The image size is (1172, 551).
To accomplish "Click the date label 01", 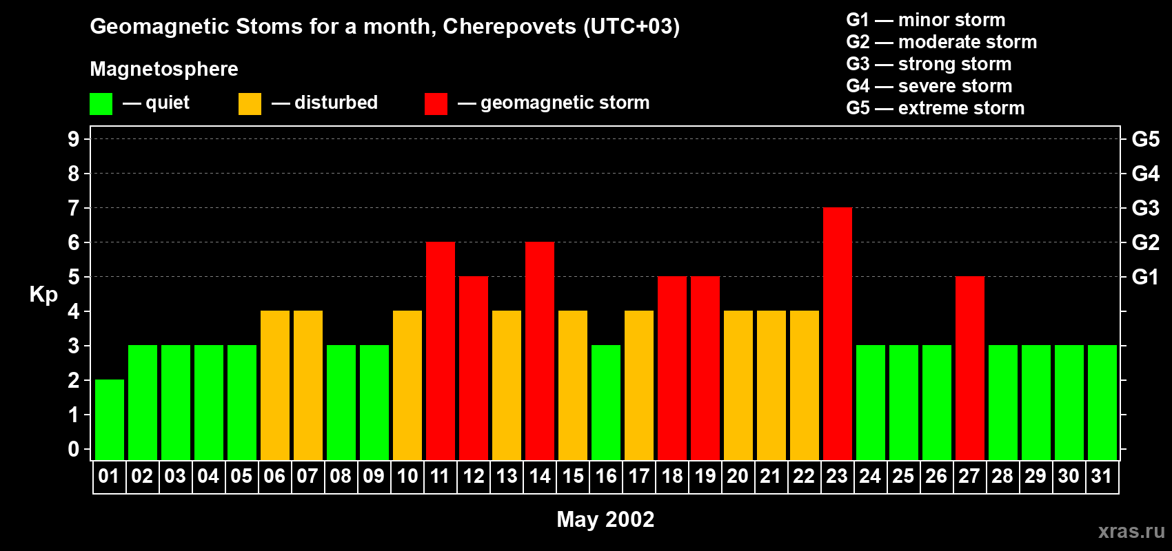I will (x=109, y=476).
